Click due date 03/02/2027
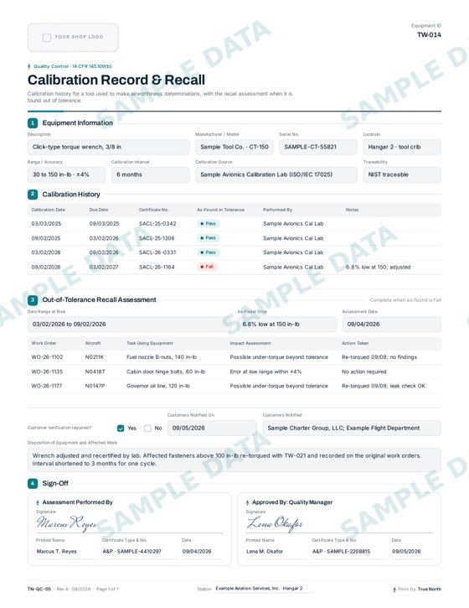 click(x=104, y=268)
